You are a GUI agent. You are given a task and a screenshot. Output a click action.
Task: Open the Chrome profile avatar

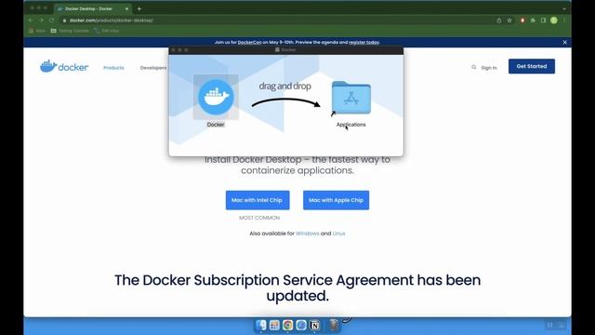point(554,20)
